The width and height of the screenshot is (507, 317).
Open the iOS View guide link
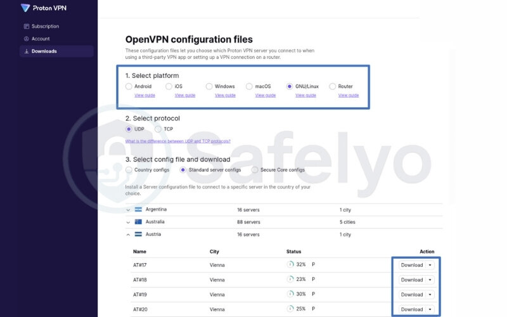(x=185, y=96)
